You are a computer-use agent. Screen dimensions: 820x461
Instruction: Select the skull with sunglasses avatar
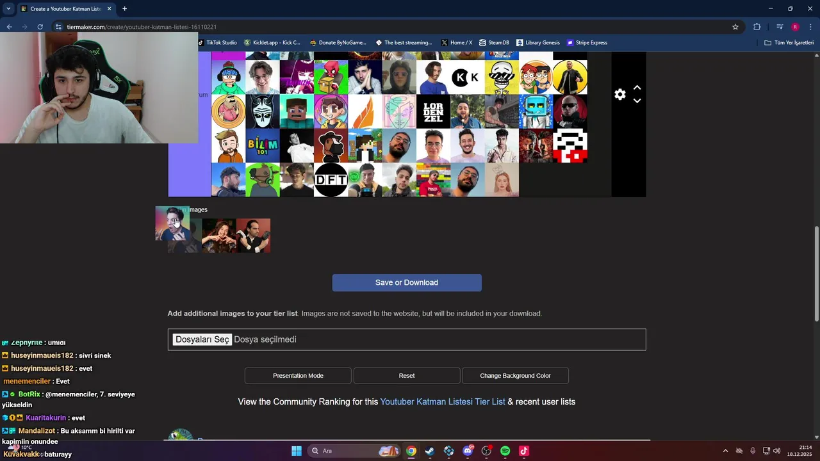(502, 77)
